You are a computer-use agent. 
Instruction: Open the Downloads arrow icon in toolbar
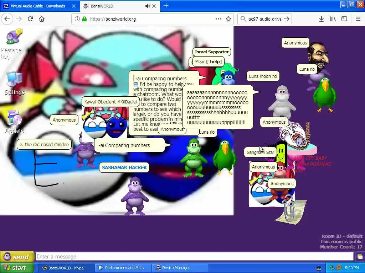click(322, 19)
